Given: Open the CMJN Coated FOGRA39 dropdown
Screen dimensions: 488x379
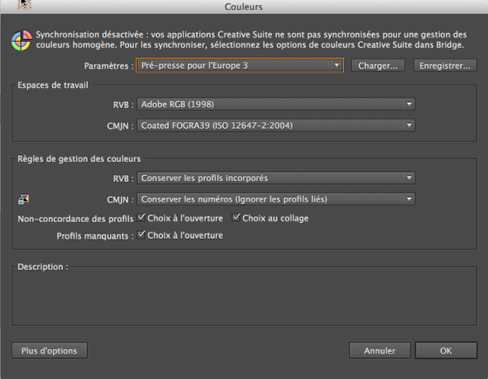Looking at the screenshot, I should pyautogui.click(x=276, y=125).
